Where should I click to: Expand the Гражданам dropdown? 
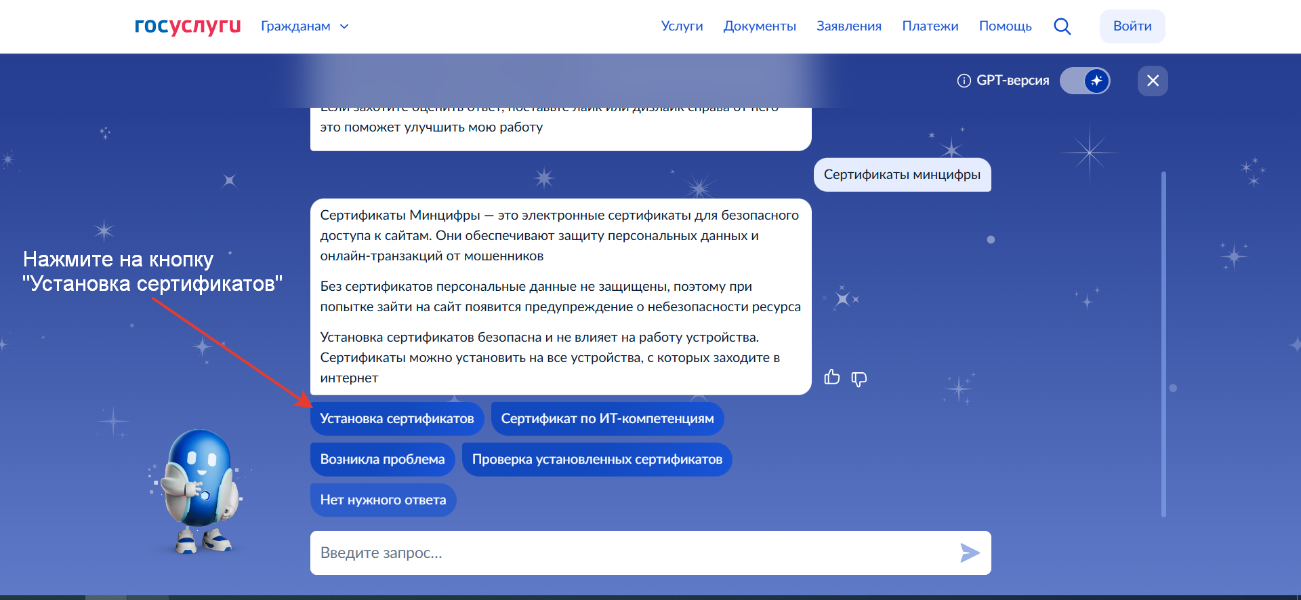point(305,26)
